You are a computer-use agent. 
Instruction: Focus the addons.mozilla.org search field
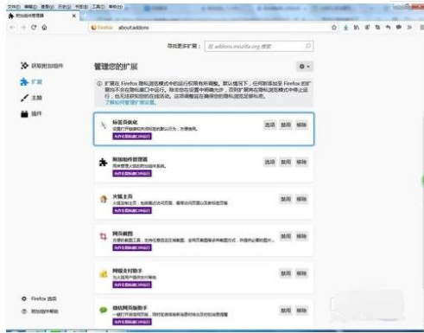pos(259,46)
